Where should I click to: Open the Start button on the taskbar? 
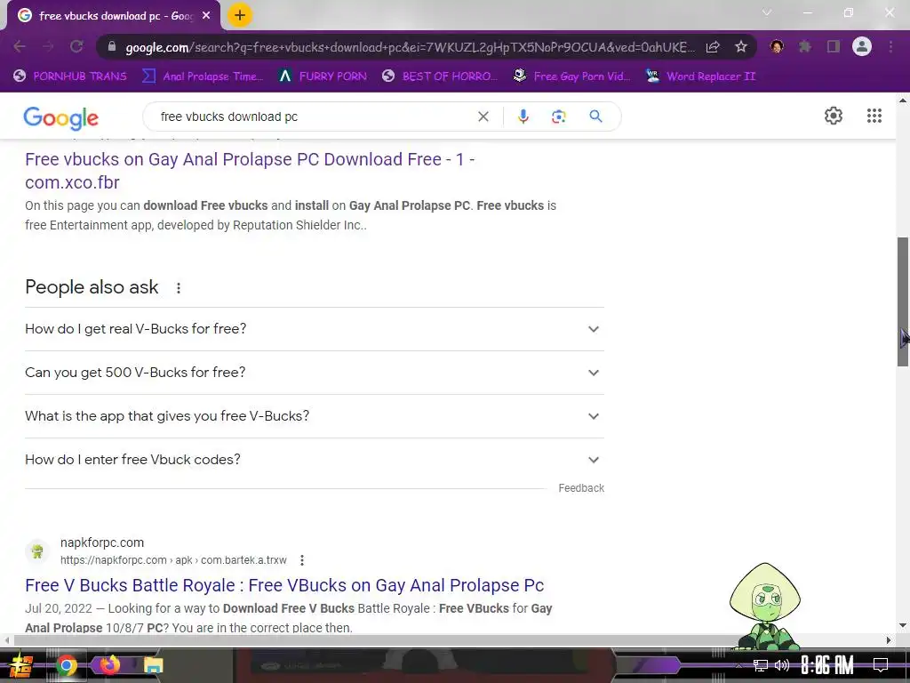click(x=20, y=665)
